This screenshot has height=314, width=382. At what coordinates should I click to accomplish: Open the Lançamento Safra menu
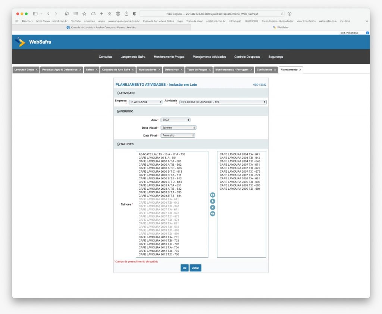coord(133,57)
